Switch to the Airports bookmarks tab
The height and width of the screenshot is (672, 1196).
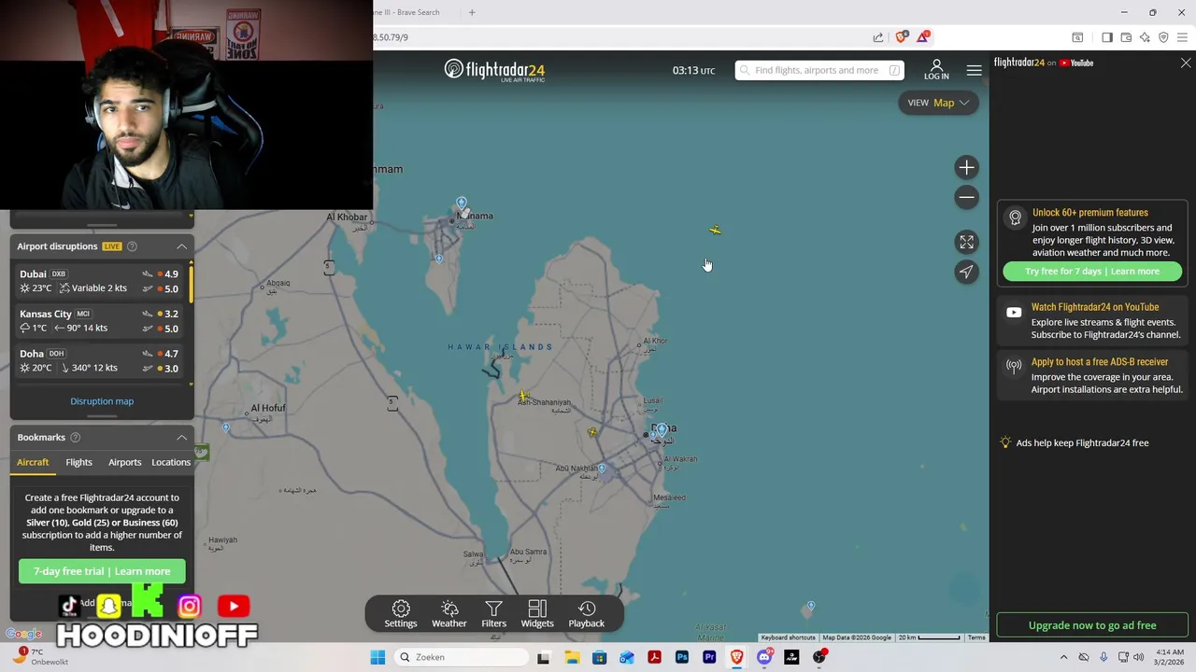pos(124,462)
